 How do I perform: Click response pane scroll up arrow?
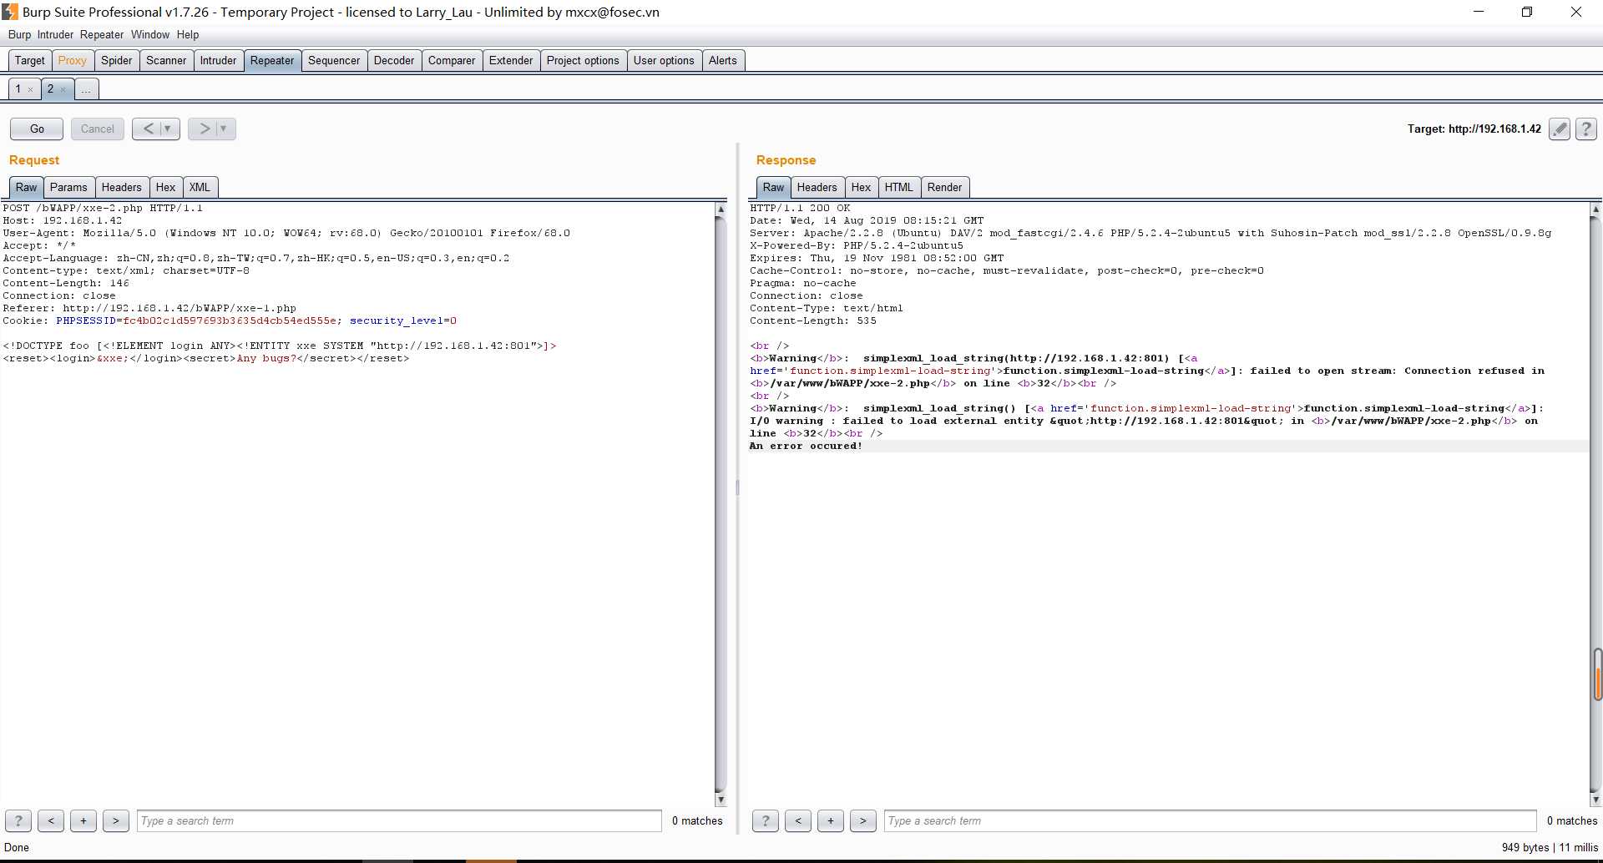(1595, 209)
